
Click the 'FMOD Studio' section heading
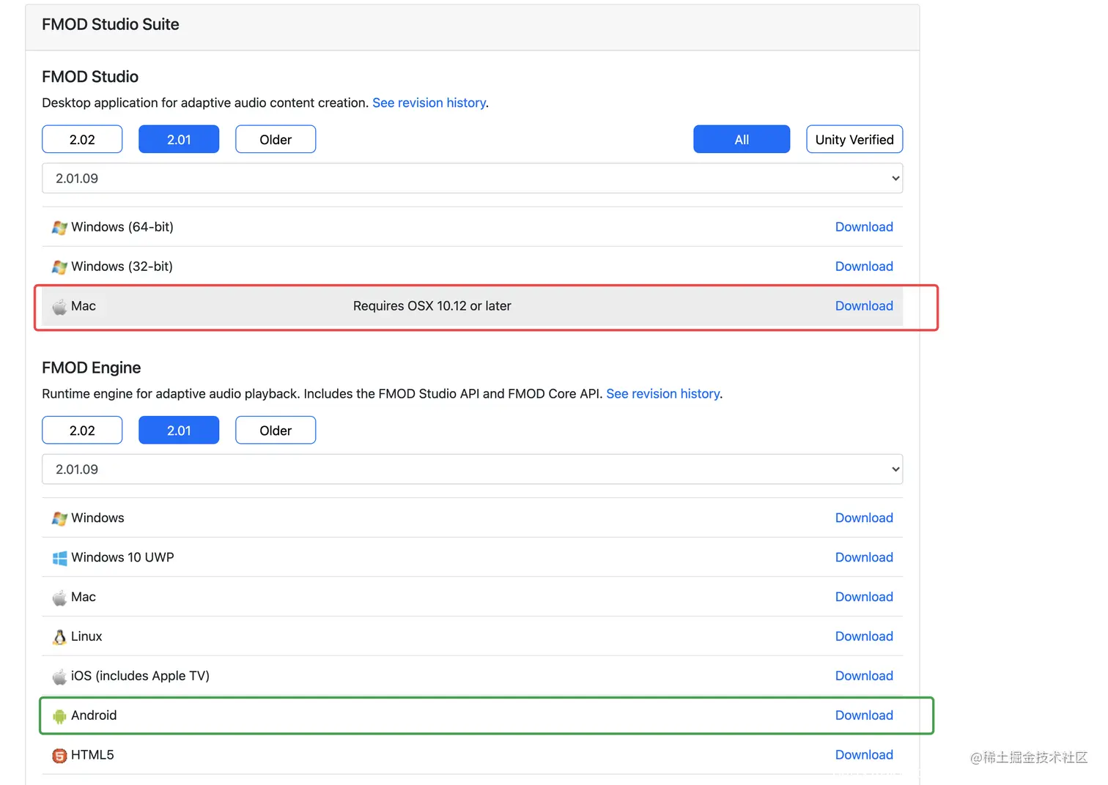90,77
